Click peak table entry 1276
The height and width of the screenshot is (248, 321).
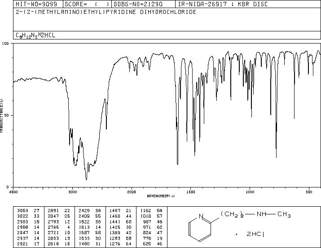115,244
